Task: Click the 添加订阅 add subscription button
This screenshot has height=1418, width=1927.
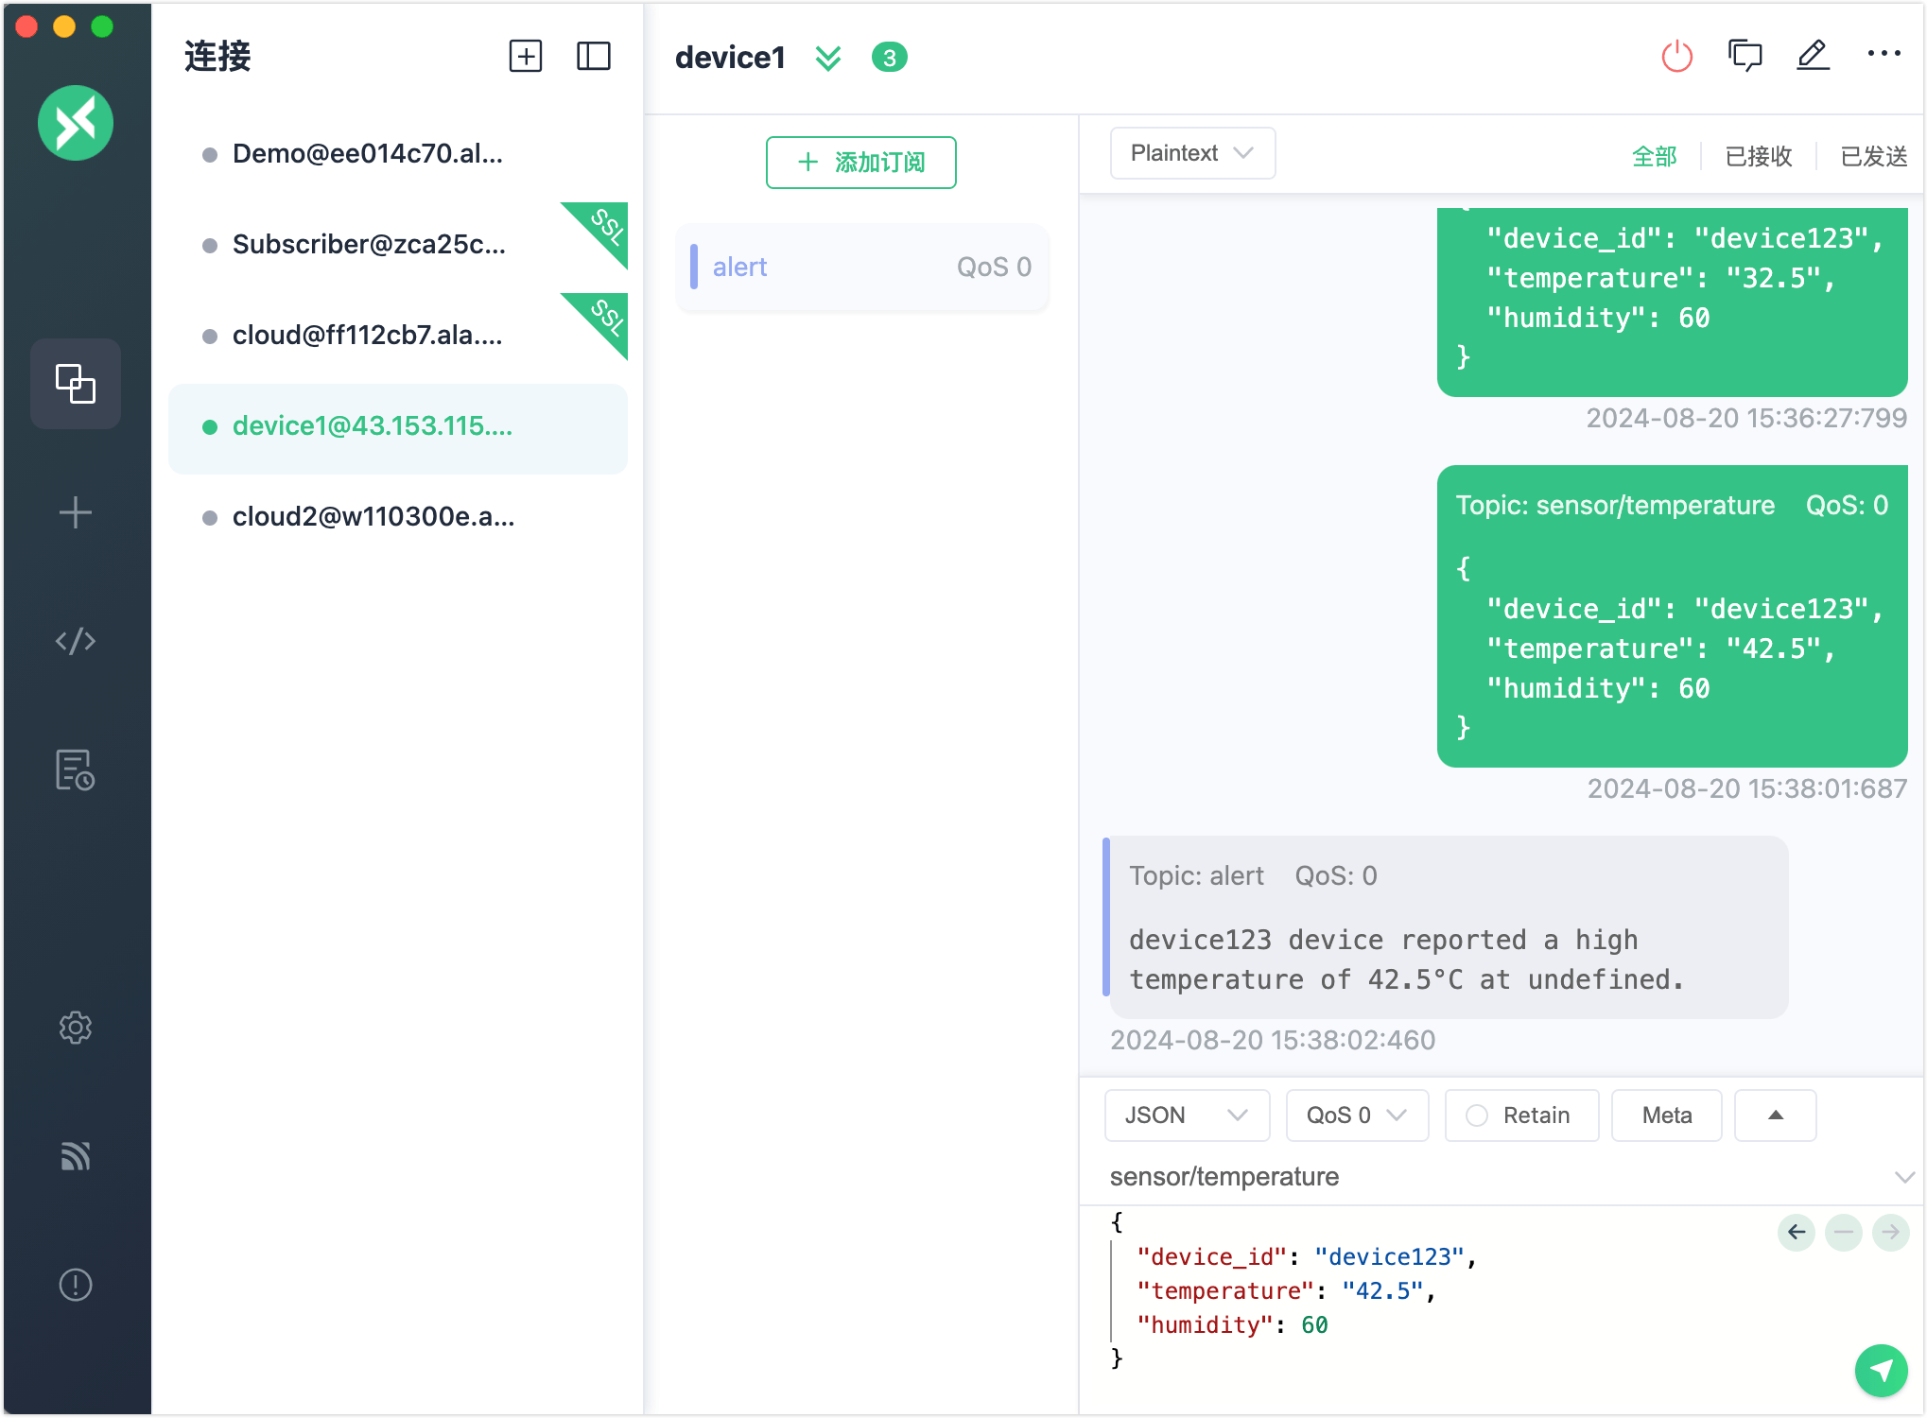Action: [860, 163]
